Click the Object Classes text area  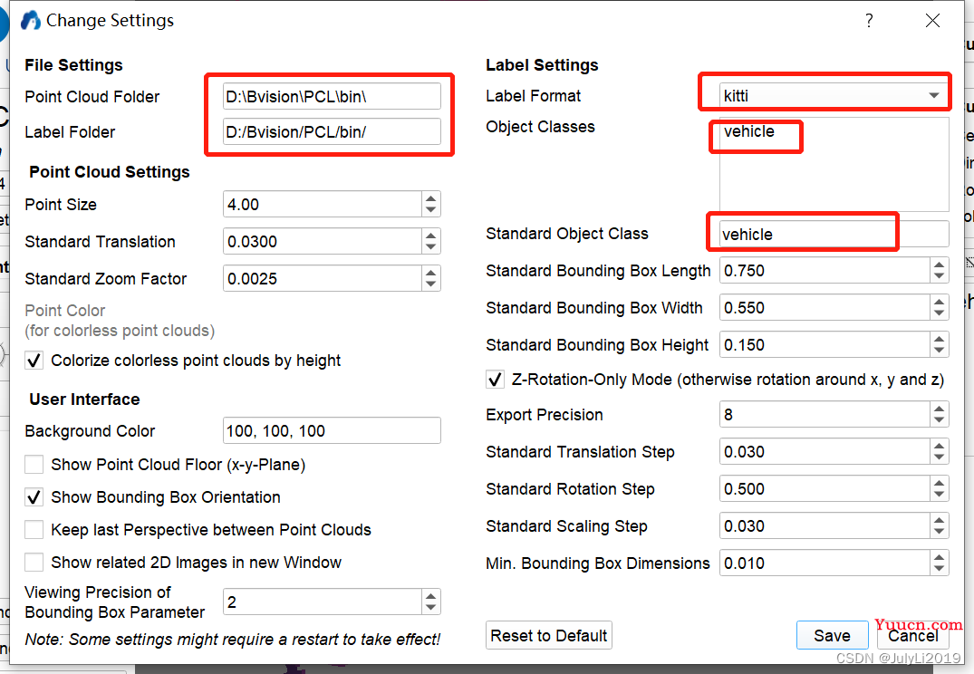(x=834, y=165)
